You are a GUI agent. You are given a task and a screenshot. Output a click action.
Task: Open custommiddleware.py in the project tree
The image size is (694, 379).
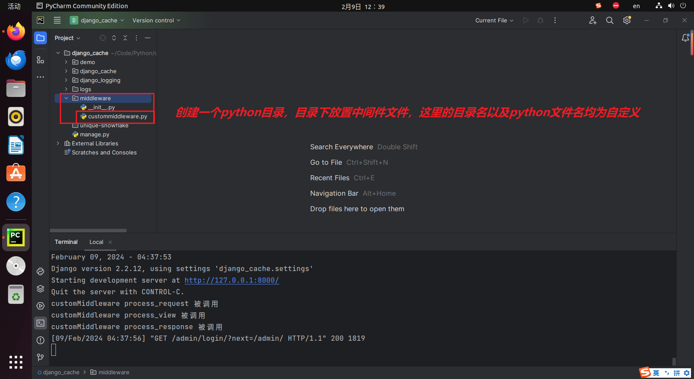(117, 117)
